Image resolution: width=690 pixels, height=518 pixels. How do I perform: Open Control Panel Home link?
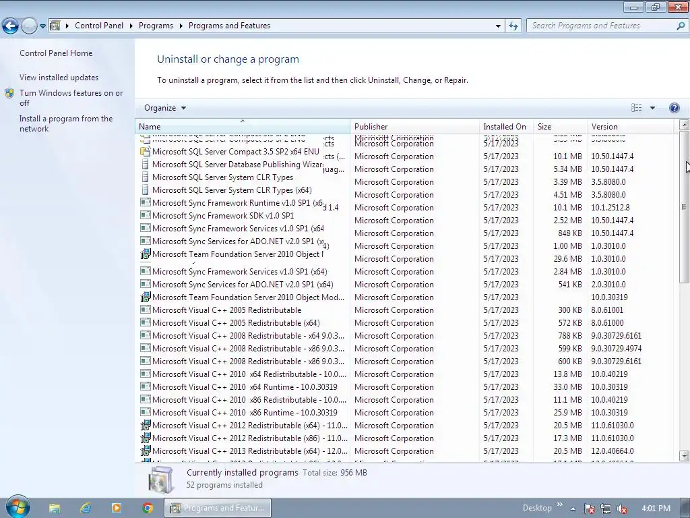click(56, 53)
